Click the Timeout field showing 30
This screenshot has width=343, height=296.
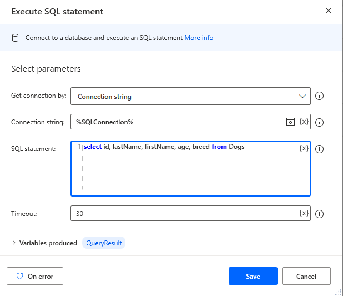tap(183, 213)
